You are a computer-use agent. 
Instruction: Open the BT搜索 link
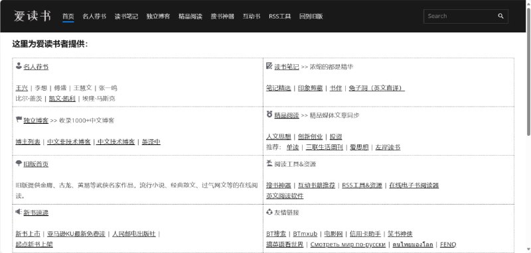click(276, 234)
